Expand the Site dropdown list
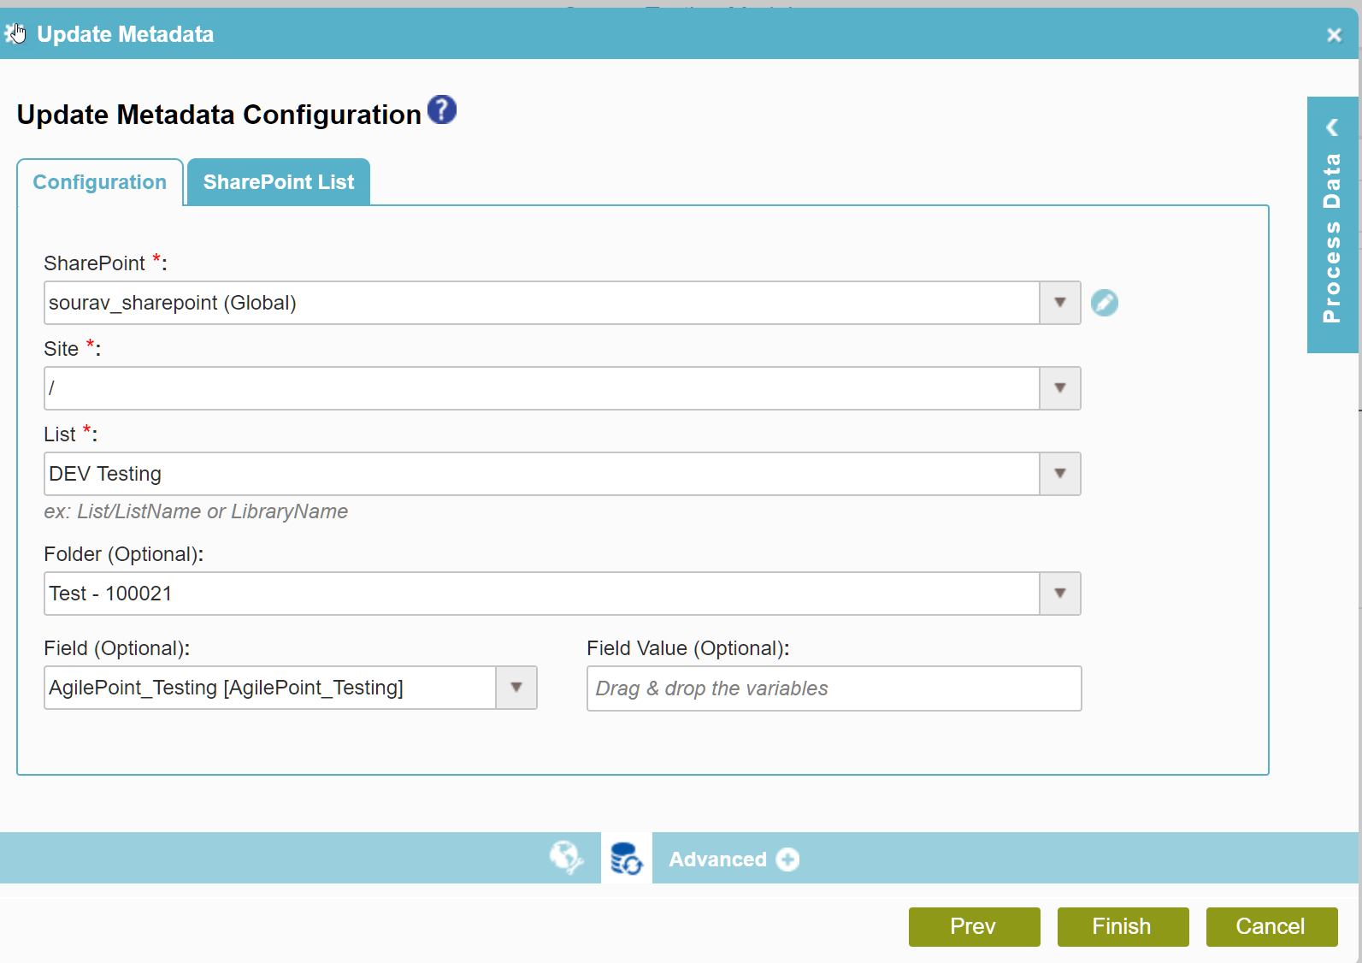Image resolution: width=1362 pixels, height=963 pixels. [x=1059, y=388]
